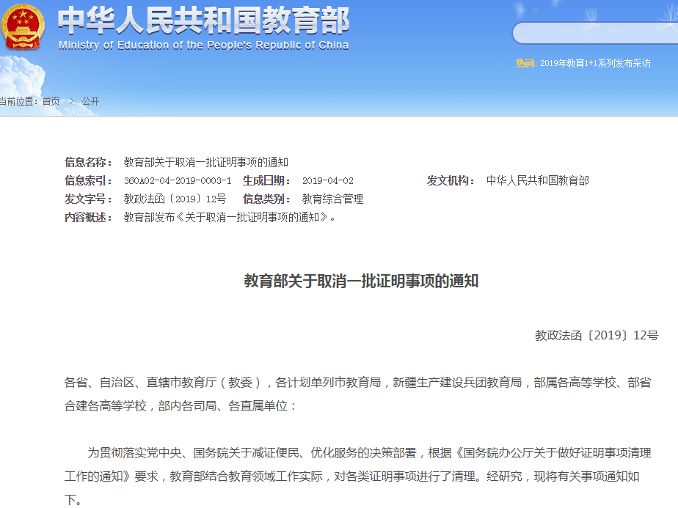Select index number 360A02-04-2019-0003-1

tap(178, 180)
